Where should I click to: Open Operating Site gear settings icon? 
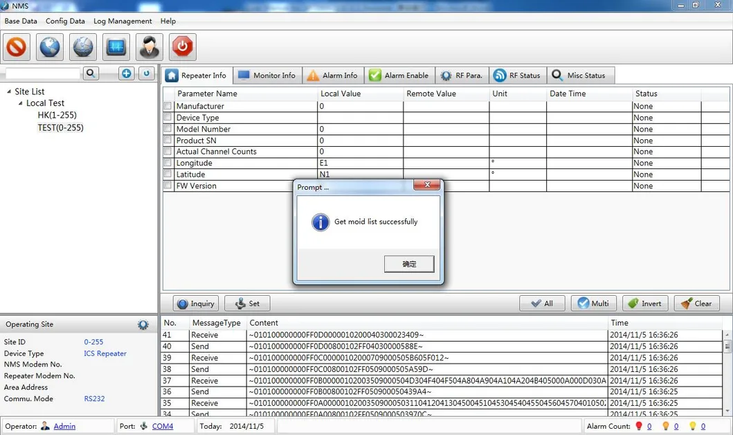143,324
